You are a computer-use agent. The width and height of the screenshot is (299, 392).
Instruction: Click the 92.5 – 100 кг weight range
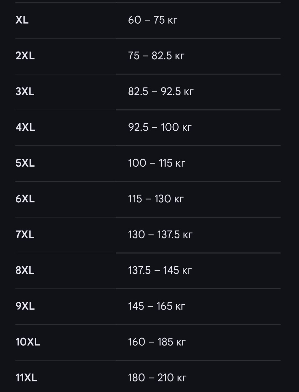click(160, 127)
